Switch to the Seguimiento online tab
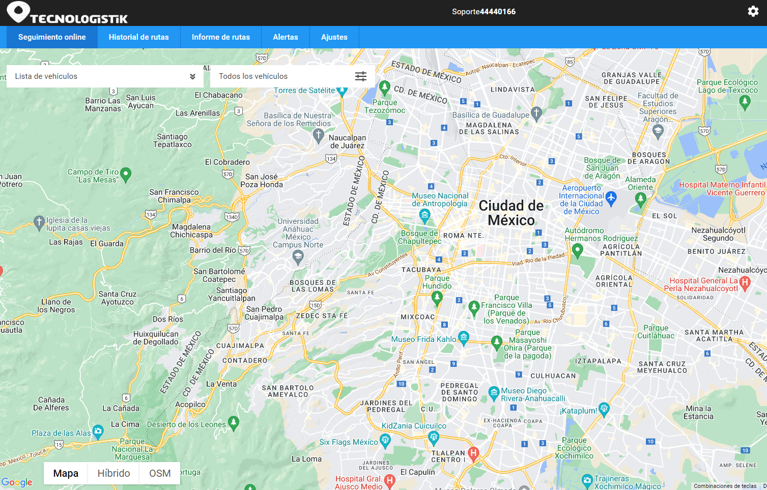 [x=52, y=37]
